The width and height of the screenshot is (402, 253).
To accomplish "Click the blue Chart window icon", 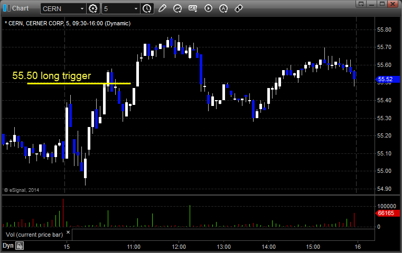I will click(7, 8).
